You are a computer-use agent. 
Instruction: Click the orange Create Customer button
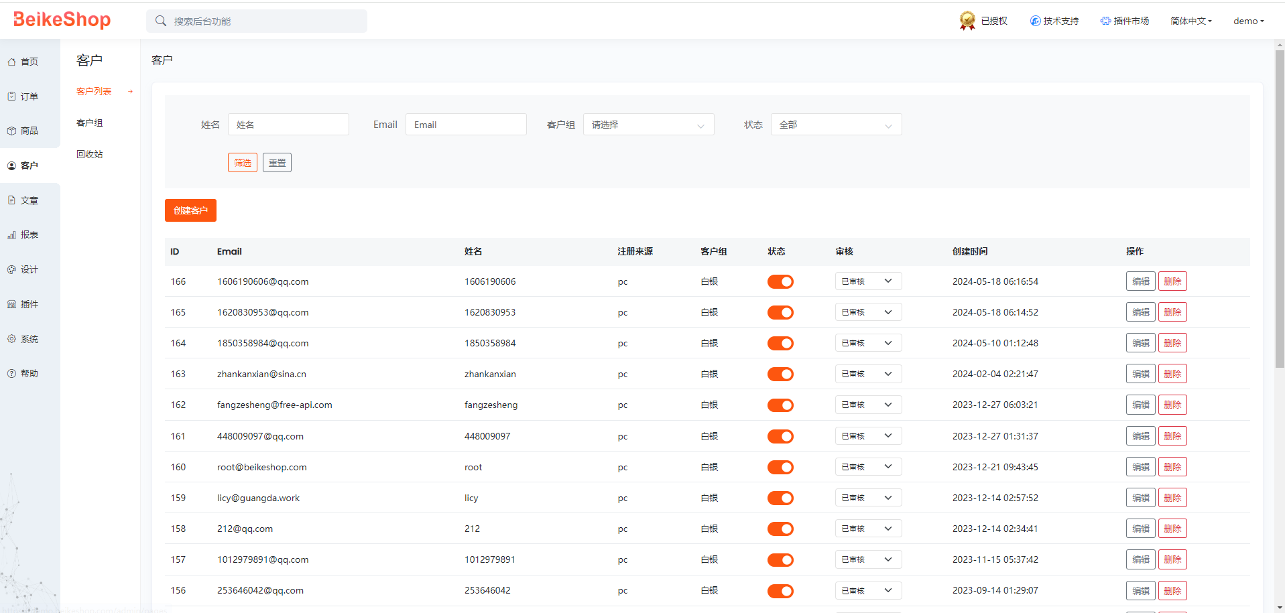click(x=190, y=210)
